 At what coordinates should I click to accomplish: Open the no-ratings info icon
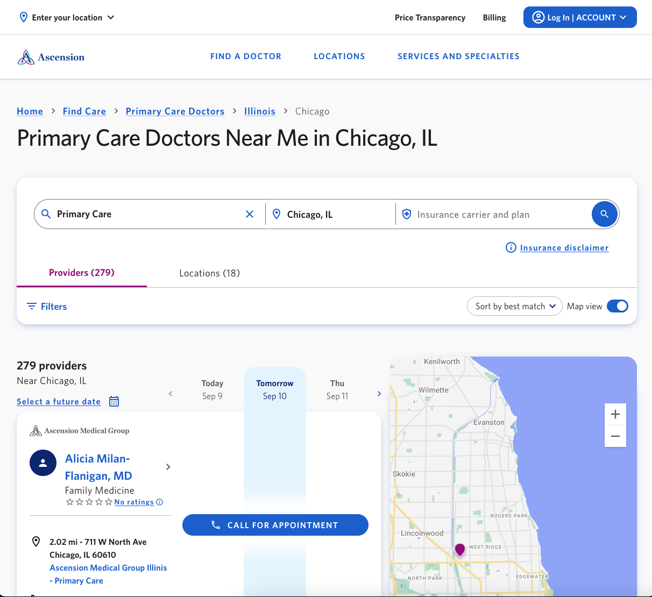160,502
